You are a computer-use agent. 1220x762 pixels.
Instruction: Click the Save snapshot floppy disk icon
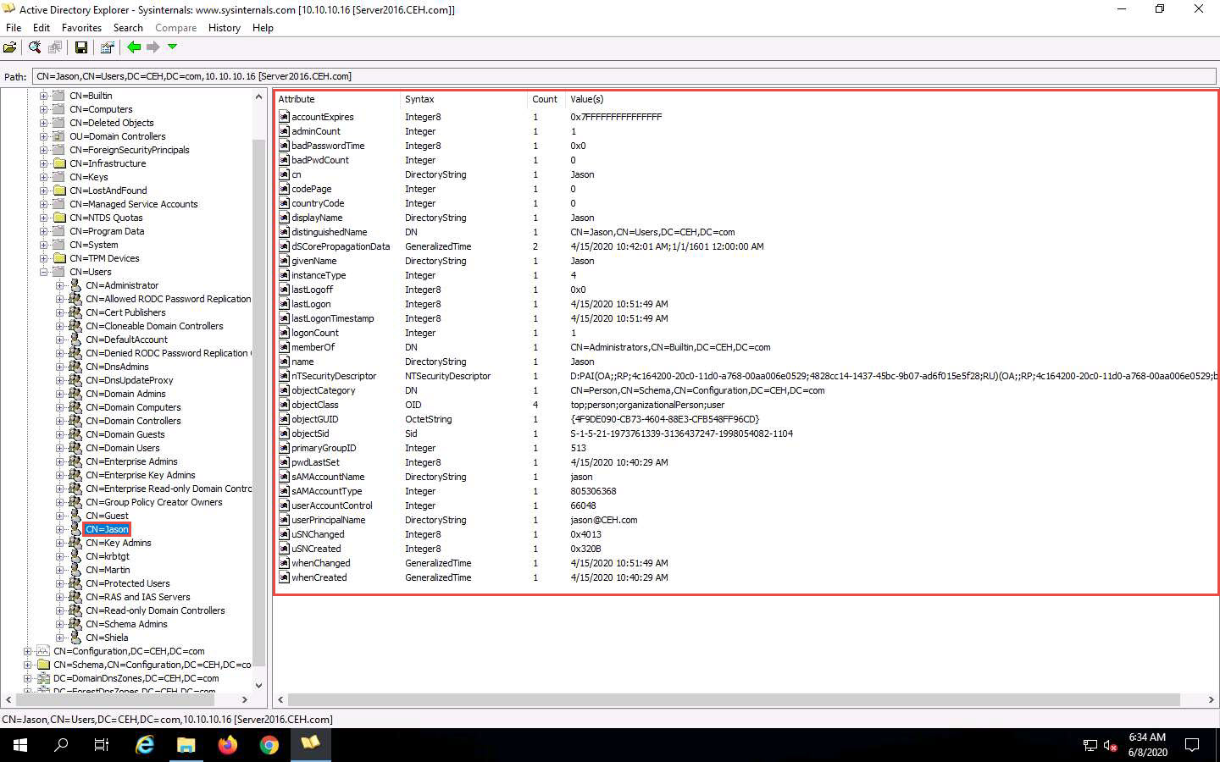coord(81,47)
